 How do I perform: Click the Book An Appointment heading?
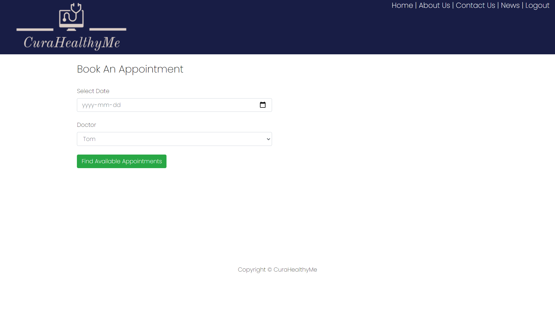[130, 69]
